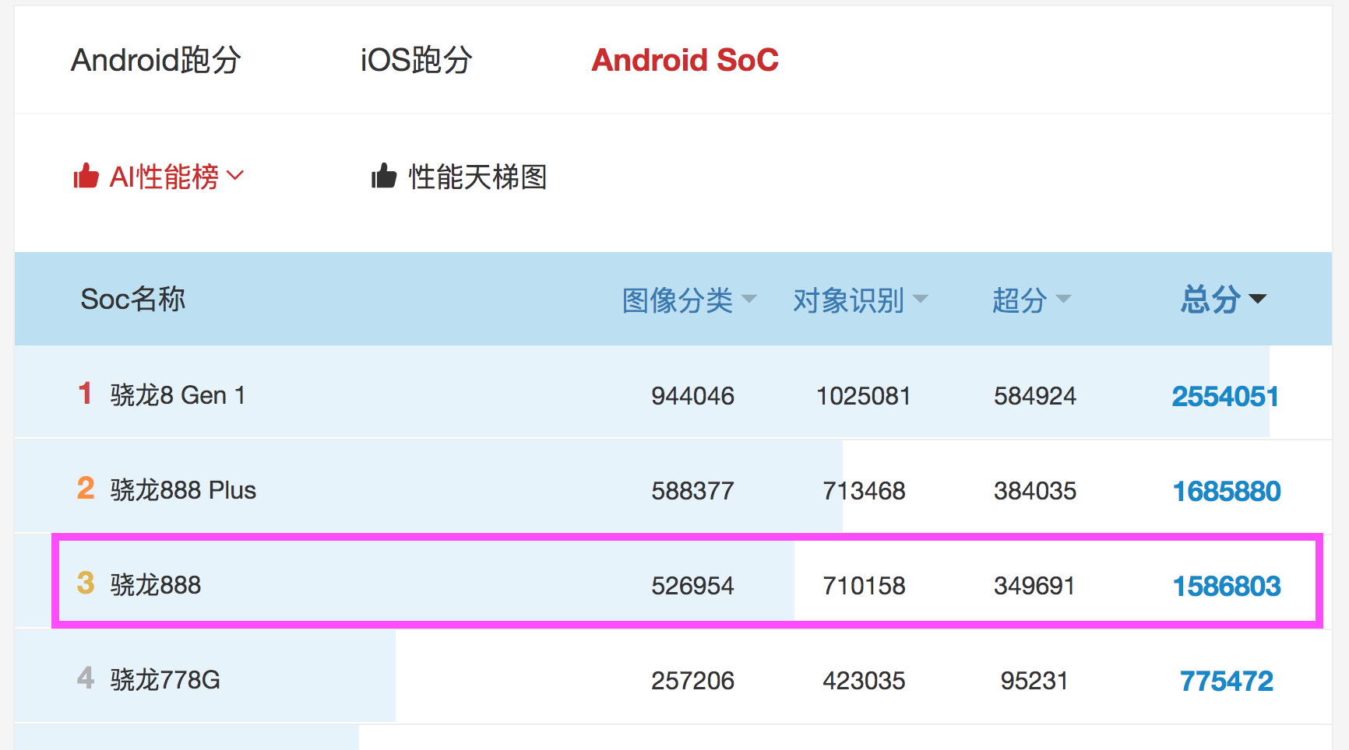Click the black sort arrow next to 总分

point(1257,299)
